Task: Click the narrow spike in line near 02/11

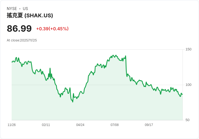Action: pos(50,68)
